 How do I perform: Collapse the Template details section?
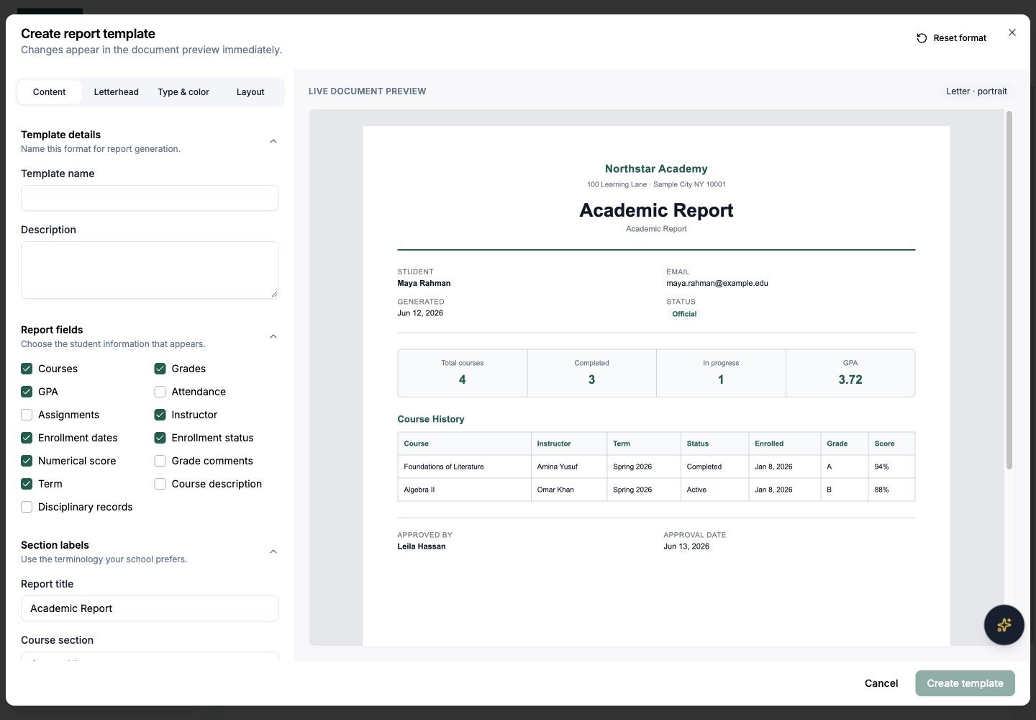coord(273,141)
